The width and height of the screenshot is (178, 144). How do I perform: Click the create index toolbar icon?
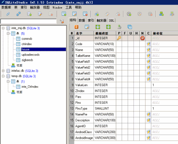pyautogui.click(x=97, y=14)
